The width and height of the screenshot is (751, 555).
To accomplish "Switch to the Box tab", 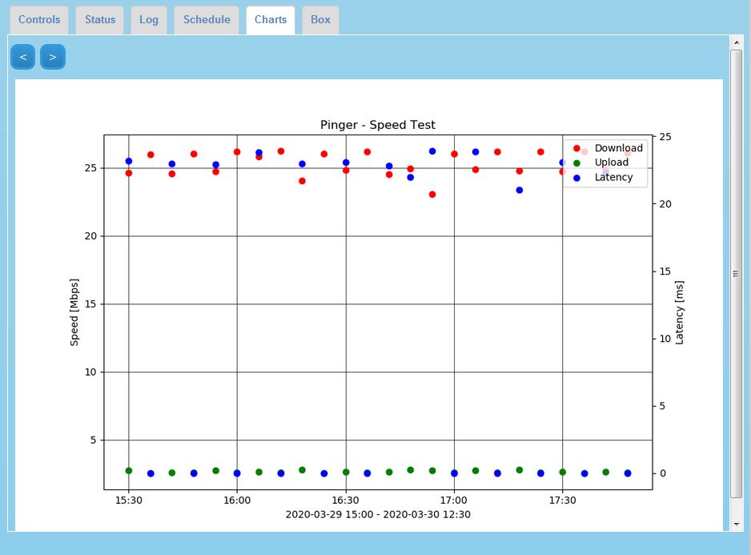I will click(320, 20).
